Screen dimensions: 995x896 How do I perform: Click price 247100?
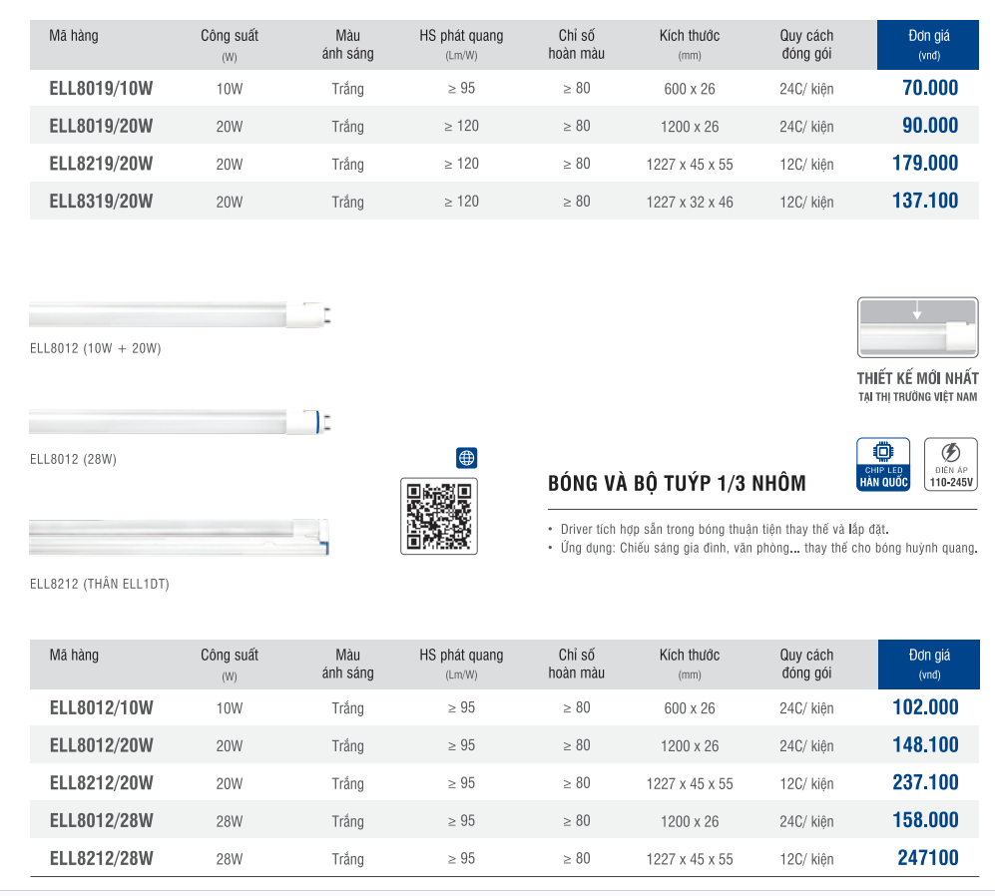(928, 857)
